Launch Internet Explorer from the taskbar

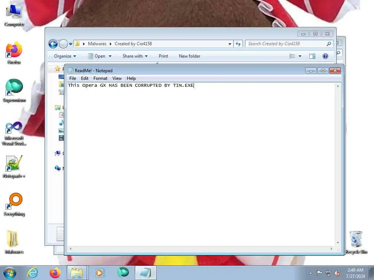point(32,273)
